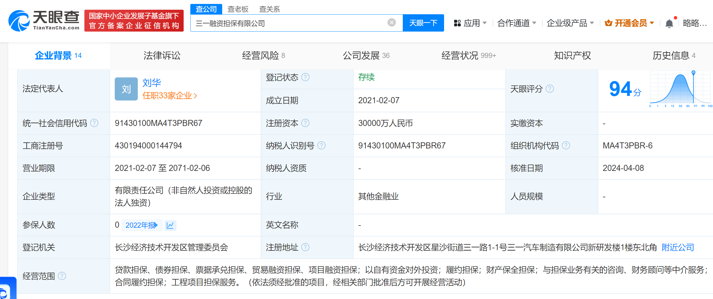Click help icon next to 登记状态
Image resolution: width=713 pixels, height=299 pixels.
305,77
